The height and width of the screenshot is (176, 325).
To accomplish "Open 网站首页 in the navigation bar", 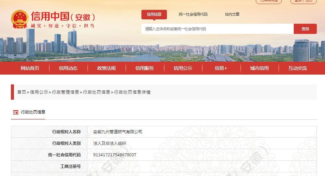I will tap(30, 68).
